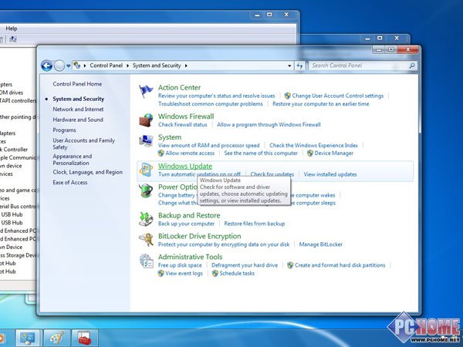Go to Control Panel Home
The height and width of the screenshot is (347, 463).
(77, 84)
